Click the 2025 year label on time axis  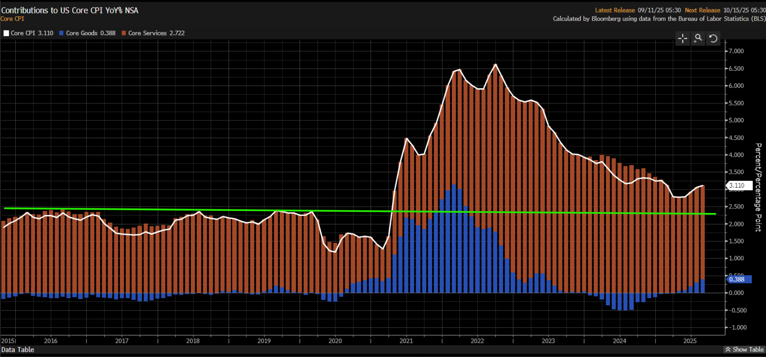[690, 341]
